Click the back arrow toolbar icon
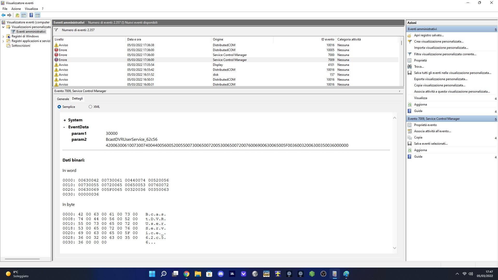This screenshot has height=280, width=498. pos(3,15)
